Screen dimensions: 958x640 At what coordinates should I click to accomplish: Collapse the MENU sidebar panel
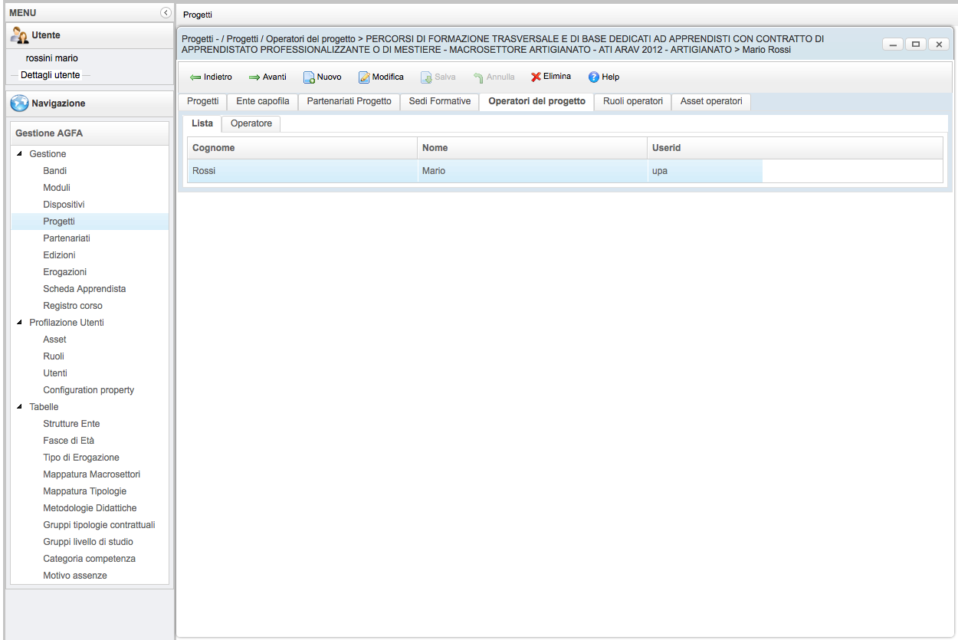pyautogui.click(x=165, y=13)
